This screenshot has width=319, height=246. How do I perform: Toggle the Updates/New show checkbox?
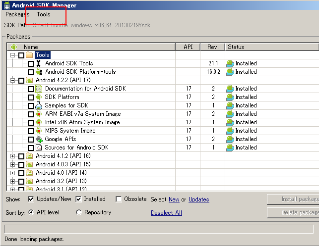pyautogui.click(x=31, y=199)
